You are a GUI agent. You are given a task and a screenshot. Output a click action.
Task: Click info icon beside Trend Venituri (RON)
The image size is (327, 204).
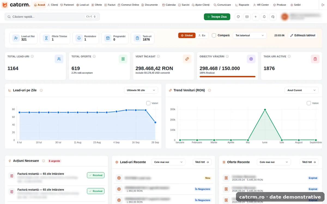tap(209, 90)
